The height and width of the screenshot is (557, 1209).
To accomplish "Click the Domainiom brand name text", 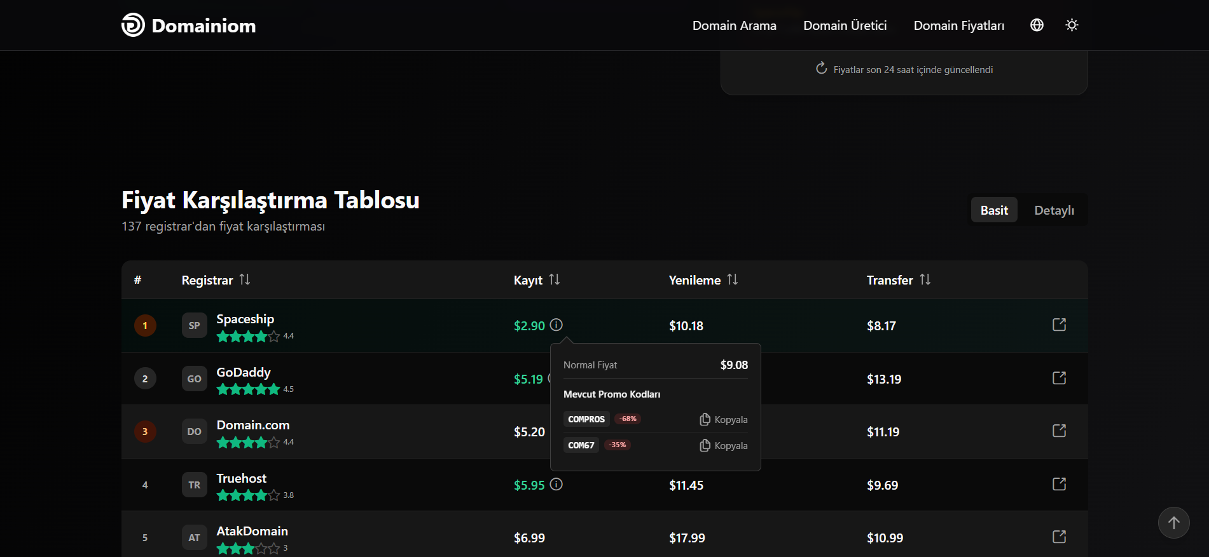I will [x=204, y=25].
